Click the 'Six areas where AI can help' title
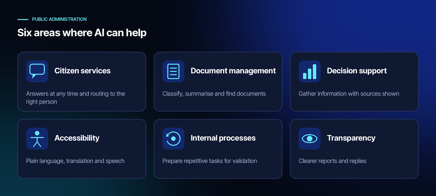This screenshot has height=196, width=436. tap(82, 33)
